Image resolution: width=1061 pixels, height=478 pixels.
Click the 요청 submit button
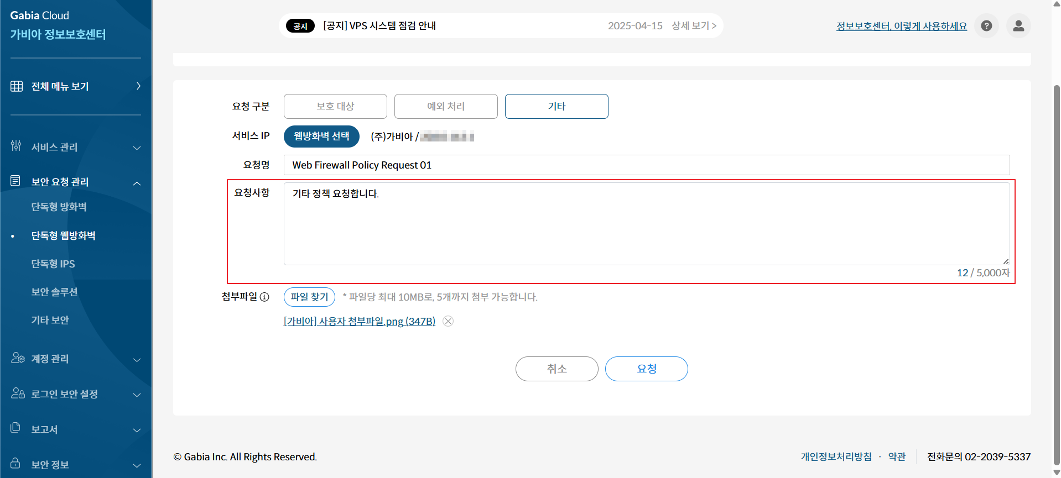[x=646, y=369]
